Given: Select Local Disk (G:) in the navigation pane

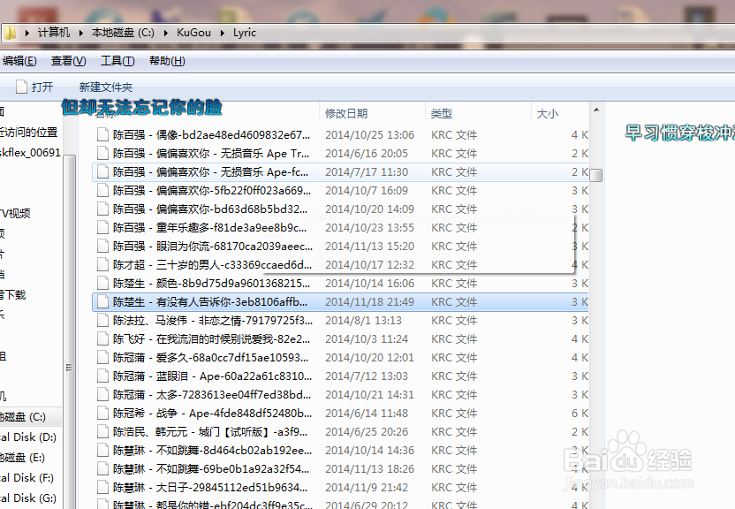Looking at the screenshot, I should [28, 498].
